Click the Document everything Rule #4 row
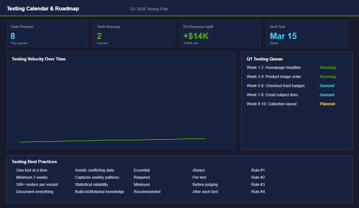 [35, 191]
